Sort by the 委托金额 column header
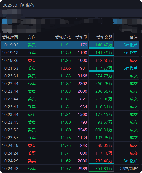Image resolution: width=142 pixels, height=173 pixels. [104, 37]
